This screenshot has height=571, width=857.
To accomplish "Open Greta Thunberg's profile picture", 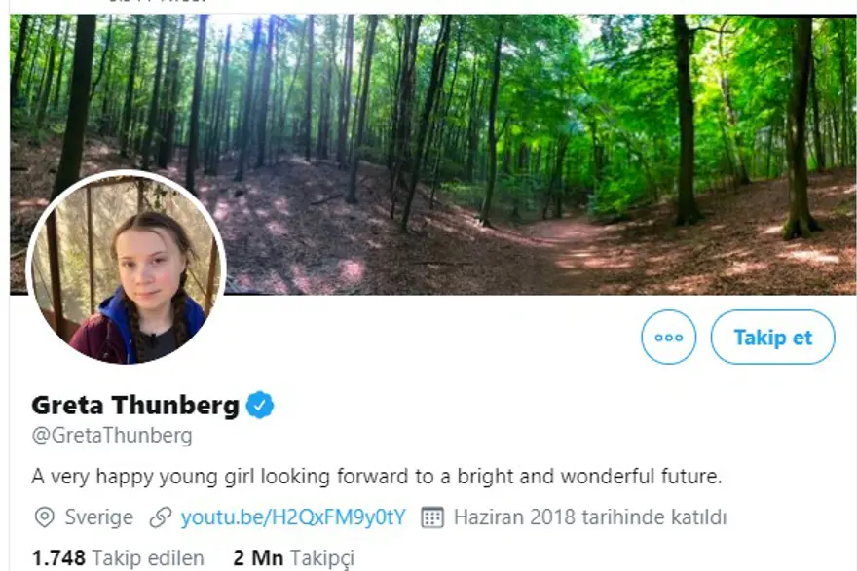I will click(x=127, y=268).
